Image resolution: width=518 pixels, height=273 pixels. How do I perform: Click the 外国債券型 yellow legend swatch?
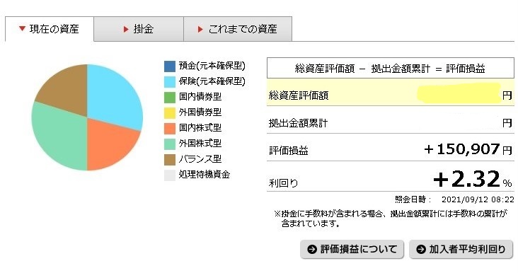[x=170, y=112]
